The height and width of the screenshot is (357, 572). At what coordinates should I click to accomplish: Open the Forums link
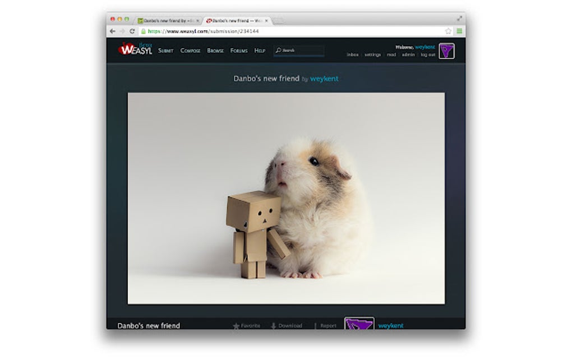[239, 50]
